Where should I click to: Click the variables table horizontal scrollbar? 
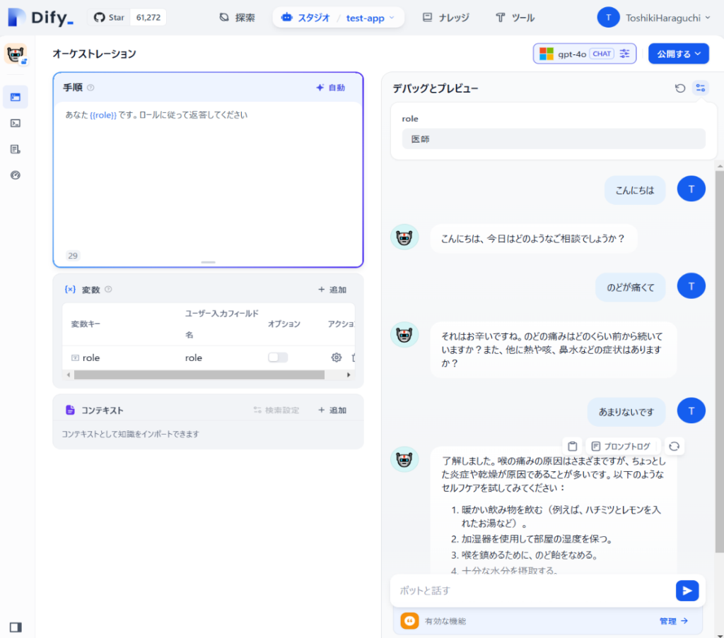pos(199,375)
